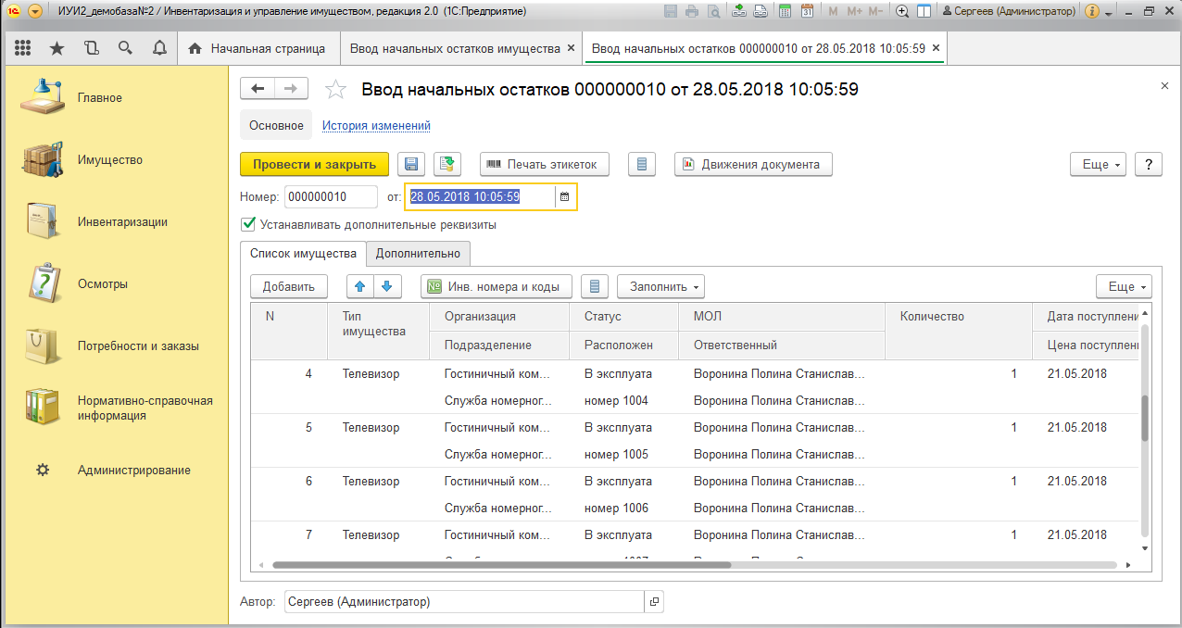The image size is (1182, 628).
Task: Post the document with the green arrow icon
Action: 448,164
